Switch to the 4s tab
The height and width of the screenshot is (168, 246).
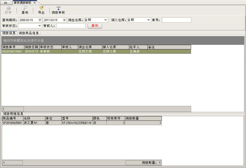click(x=5, y=2)
